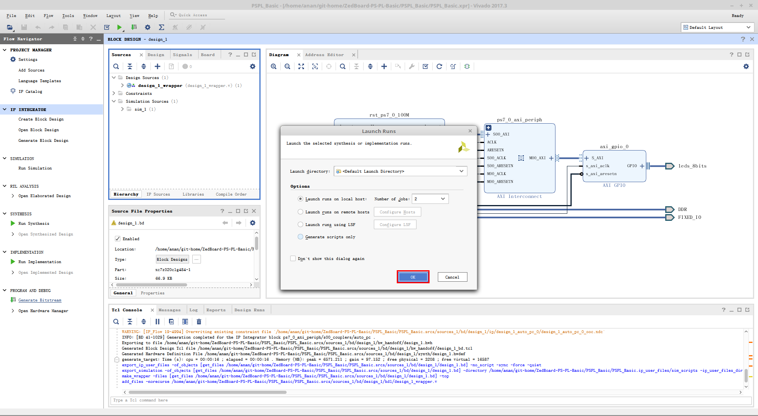Open the Flow menu

(x=48, y=16)
